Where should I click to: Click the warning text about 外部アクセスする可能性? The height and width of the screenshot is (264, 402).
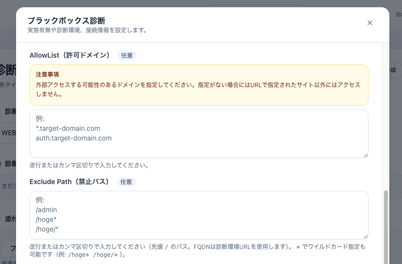198,89
